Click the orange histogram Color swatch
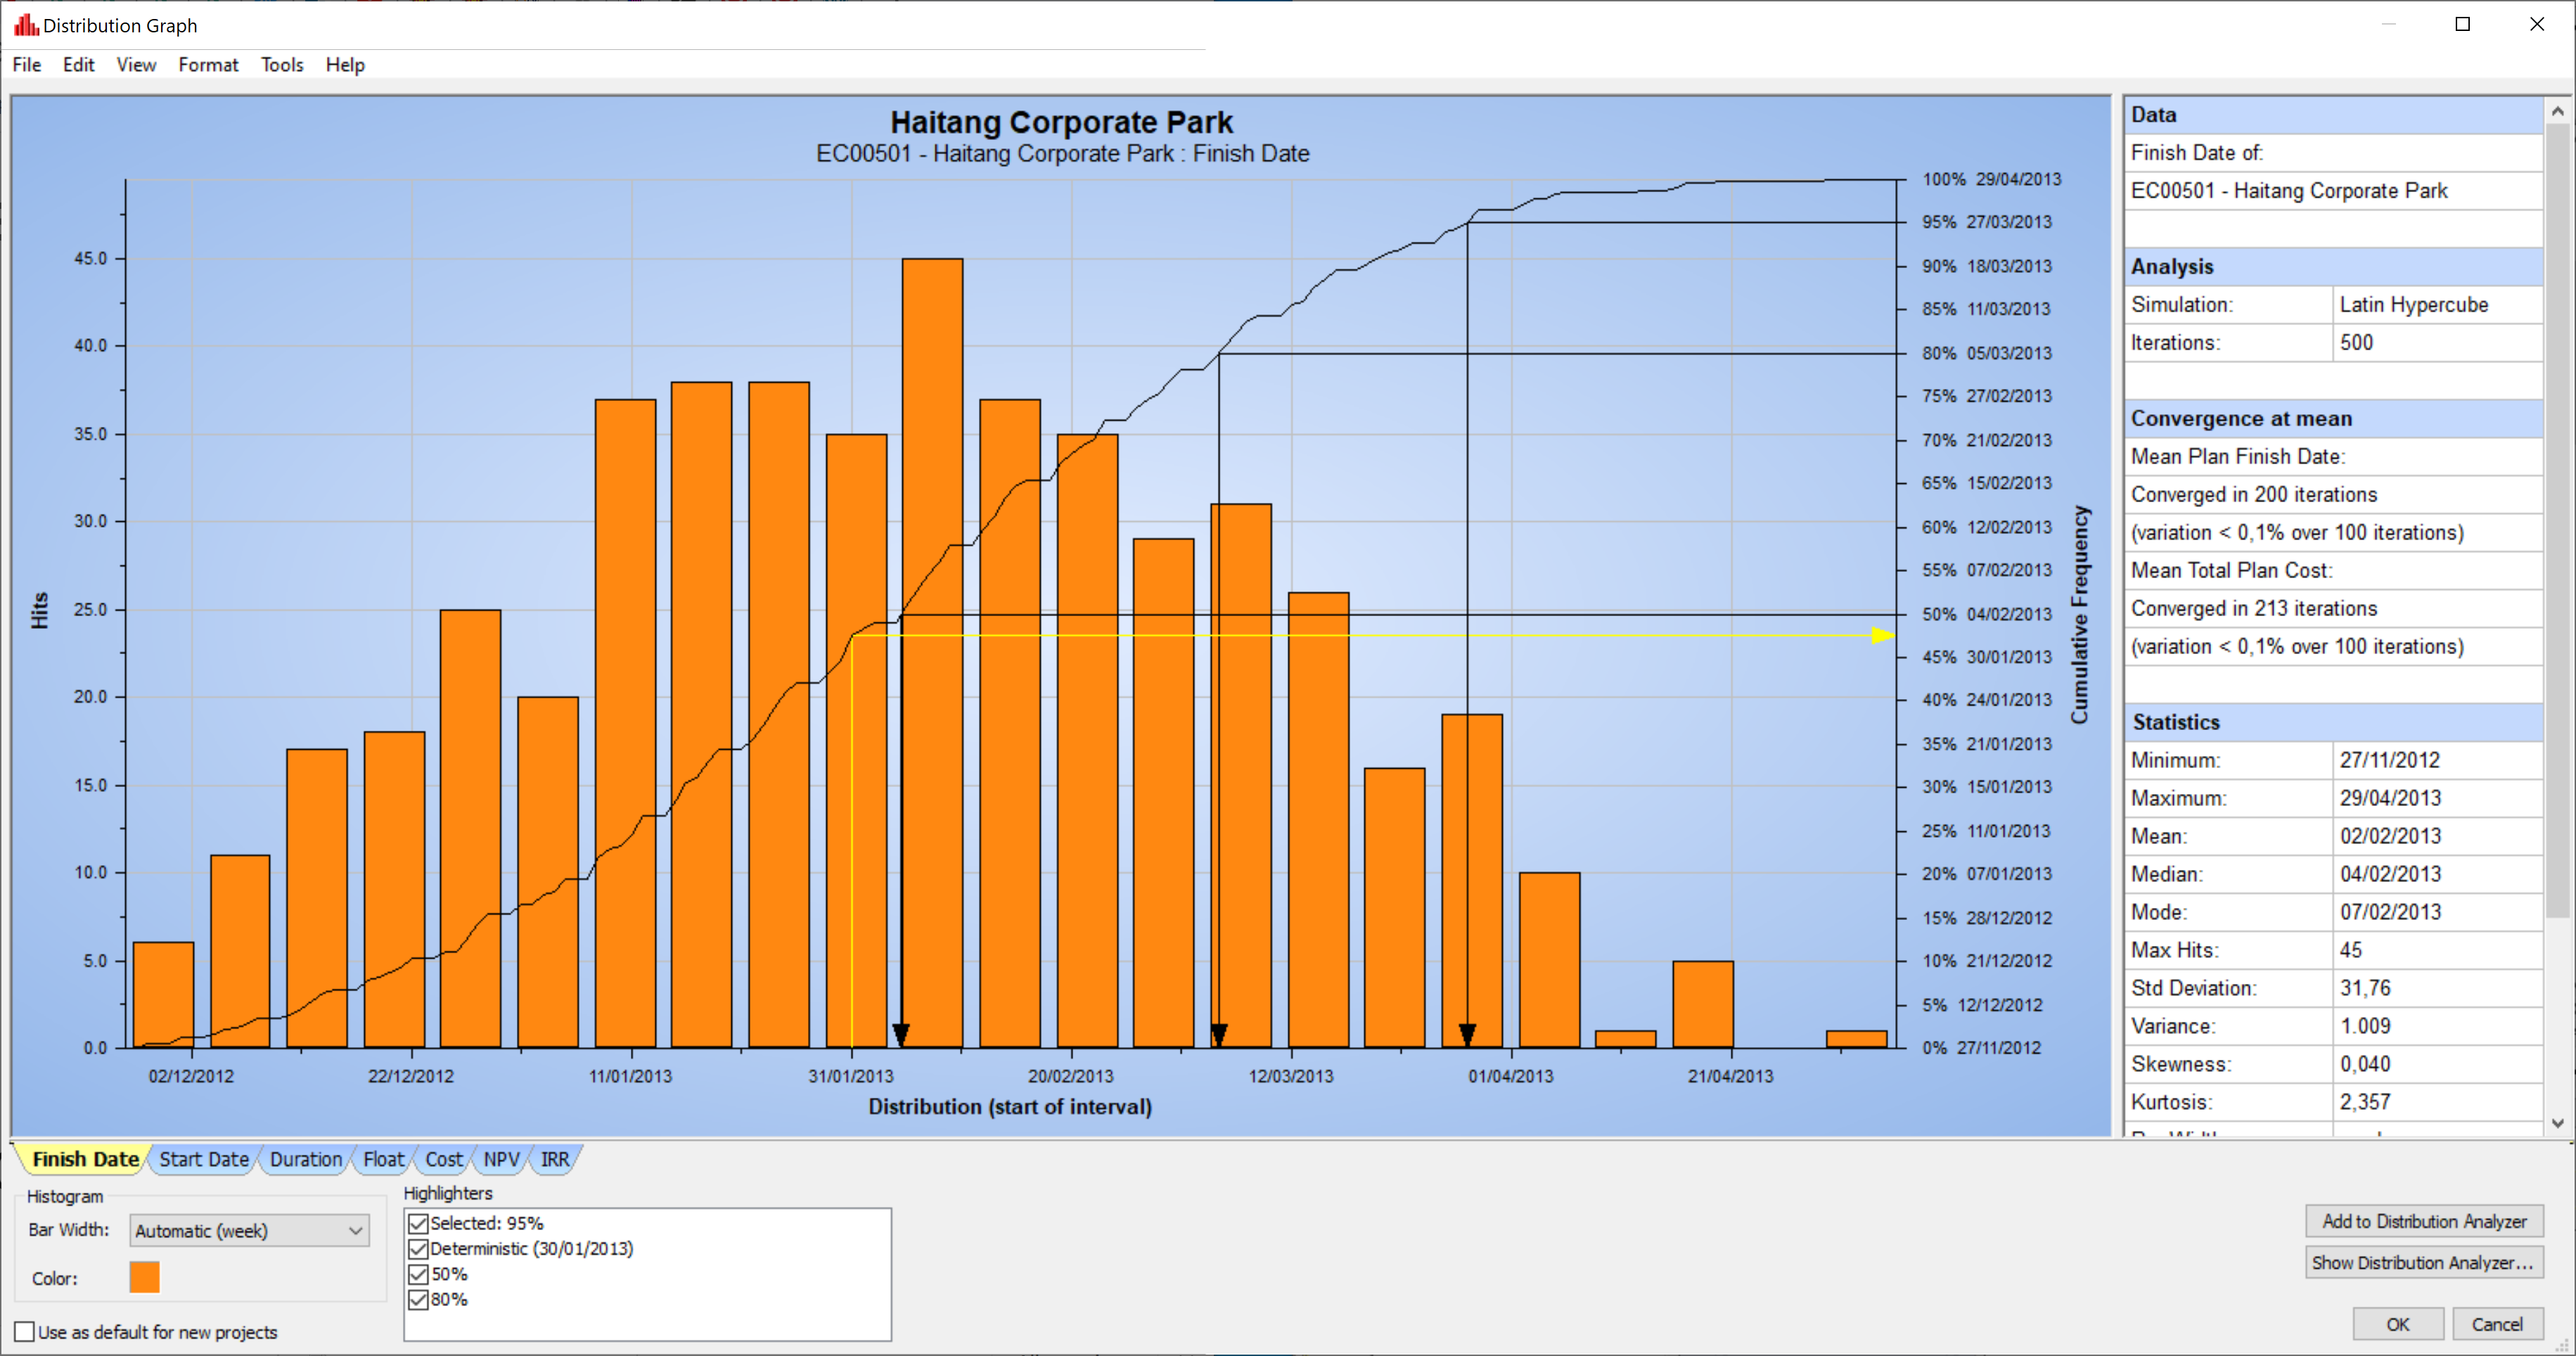2576x1356 pixels. tap(144, 1278)
